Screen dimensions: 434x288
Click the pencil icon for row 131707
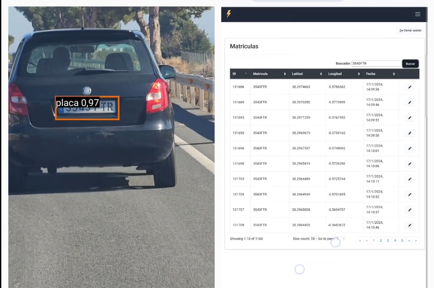point(410,210)
